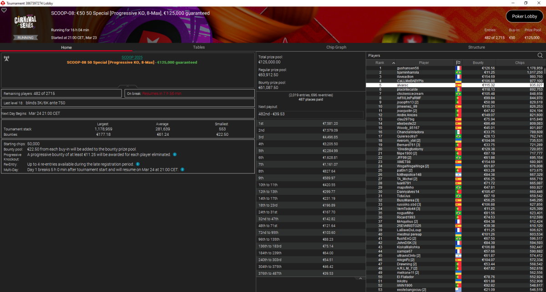Sort by the Player column header
Screen dimensions: 546x292
tap(424, 63)
